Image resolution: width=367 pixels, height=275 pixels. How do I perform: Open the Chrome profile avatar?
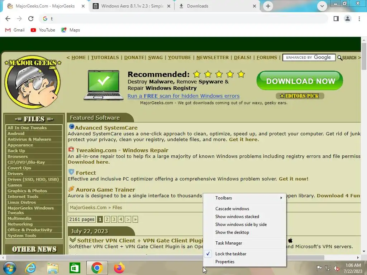348,19
